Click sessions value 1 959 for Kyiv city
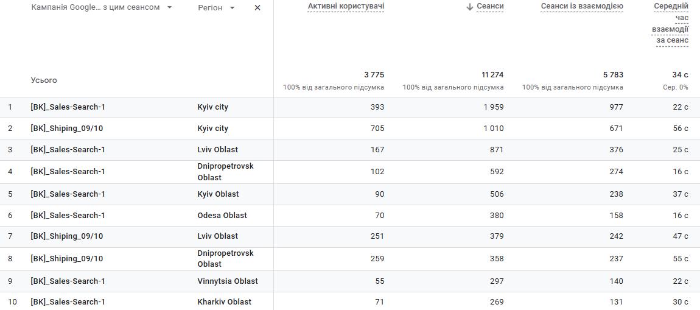700x310 pixels. [x=492, y=107]
